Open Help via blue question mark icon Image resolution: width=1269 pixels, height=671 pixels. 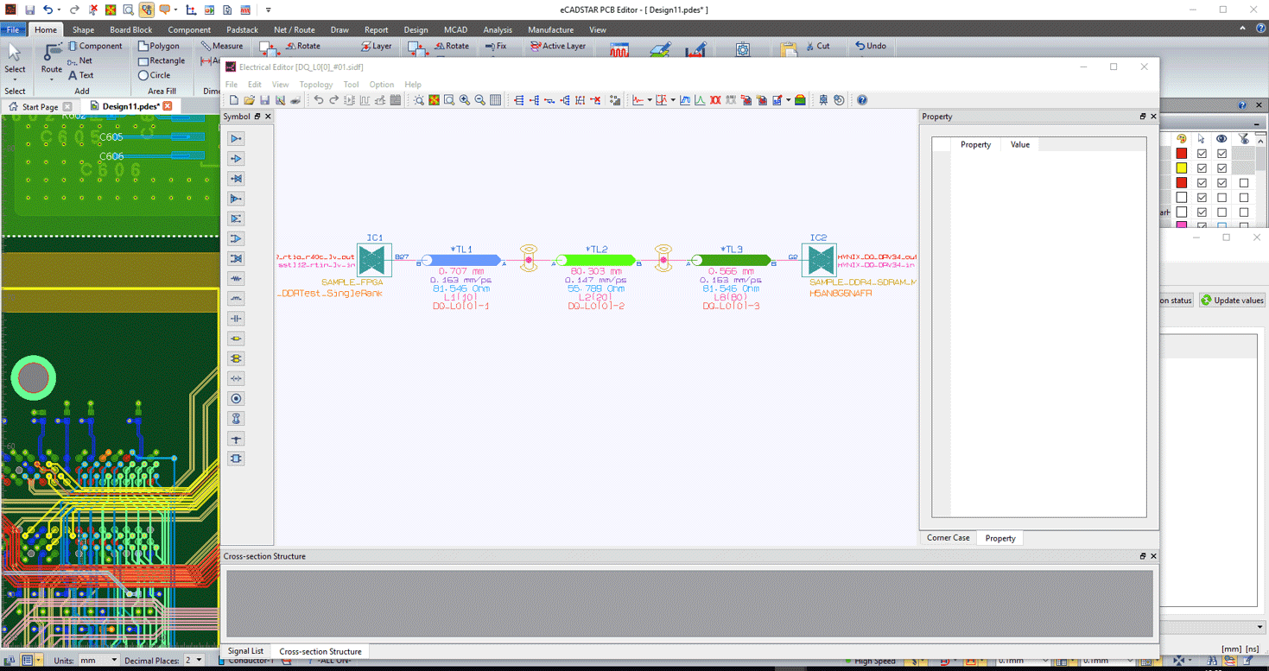tap(862, 100)
